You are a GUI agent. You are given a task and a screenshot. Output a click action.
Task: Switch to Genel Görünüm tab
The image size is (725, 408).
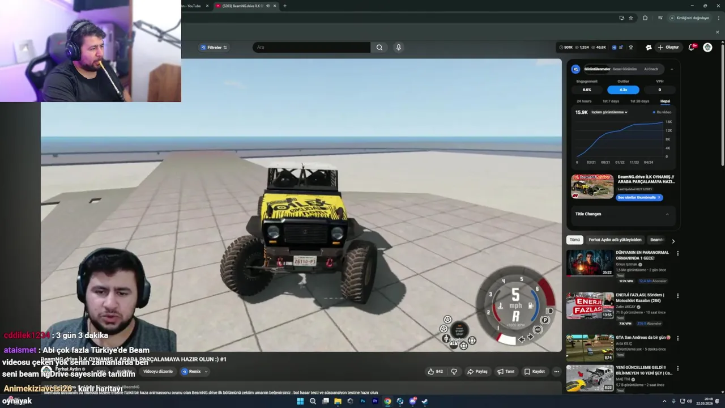tap(625, 69)
